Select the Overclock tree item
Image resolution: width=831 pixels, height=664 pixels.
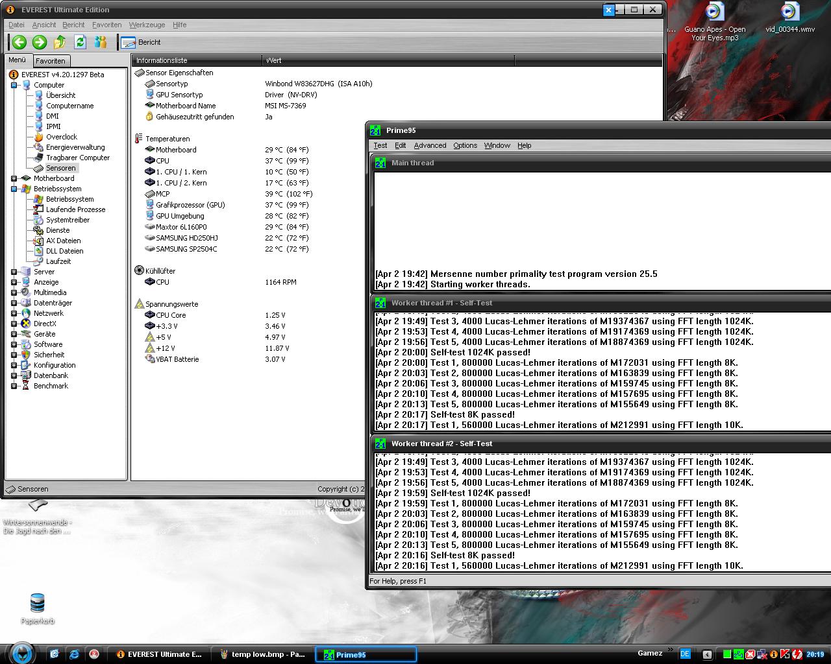point(62,137)
